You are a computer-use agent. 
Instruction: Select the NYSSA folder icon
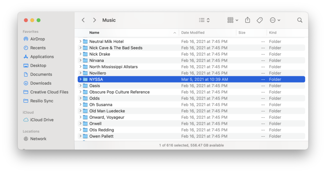85,79
